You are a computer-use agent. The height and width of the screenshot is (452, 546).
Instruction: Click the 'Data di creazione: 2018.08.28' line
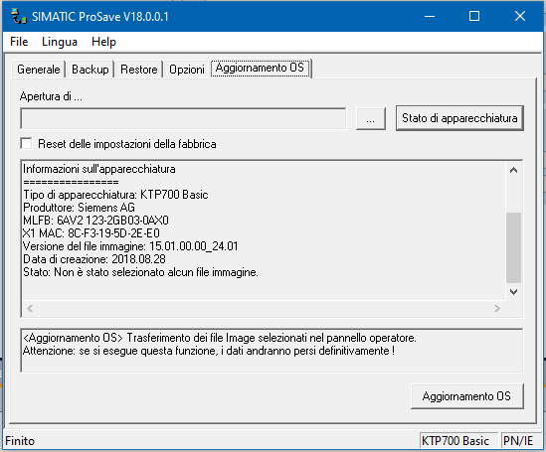point(94,259)
